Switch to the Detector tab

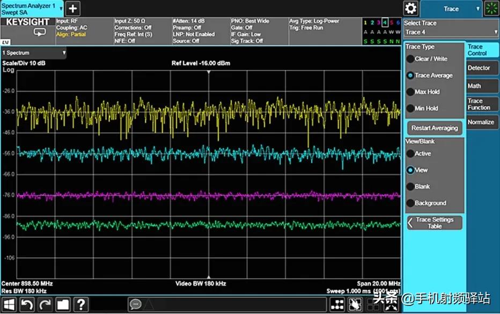point(479,68)
